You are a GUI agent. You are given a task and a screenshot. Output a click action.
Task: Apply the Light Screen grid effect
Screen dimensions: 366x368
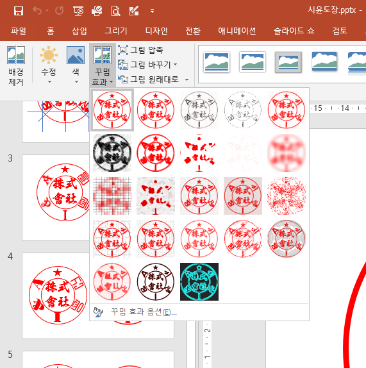pos(112,196)
